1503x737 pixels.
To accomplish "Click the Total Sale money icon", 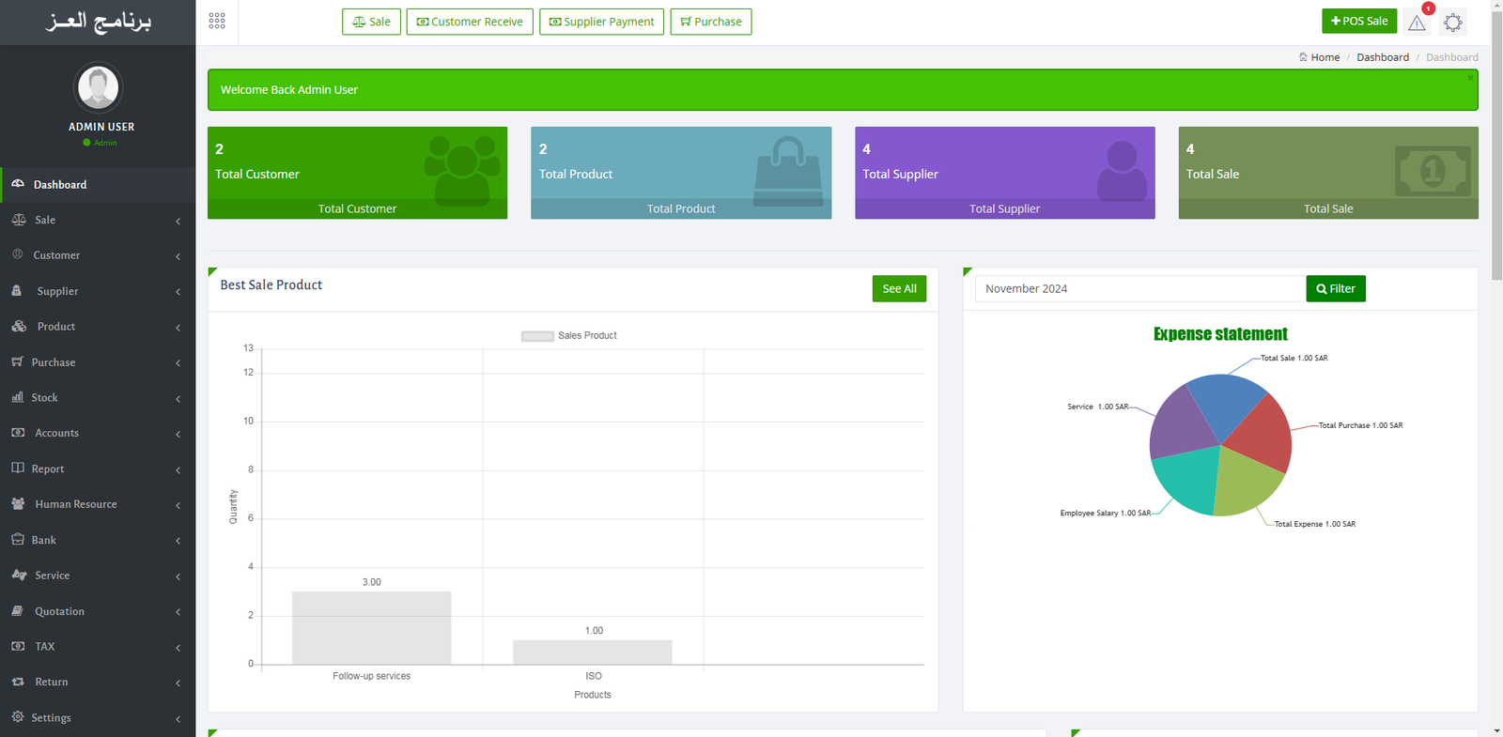I will (1432, 171).
